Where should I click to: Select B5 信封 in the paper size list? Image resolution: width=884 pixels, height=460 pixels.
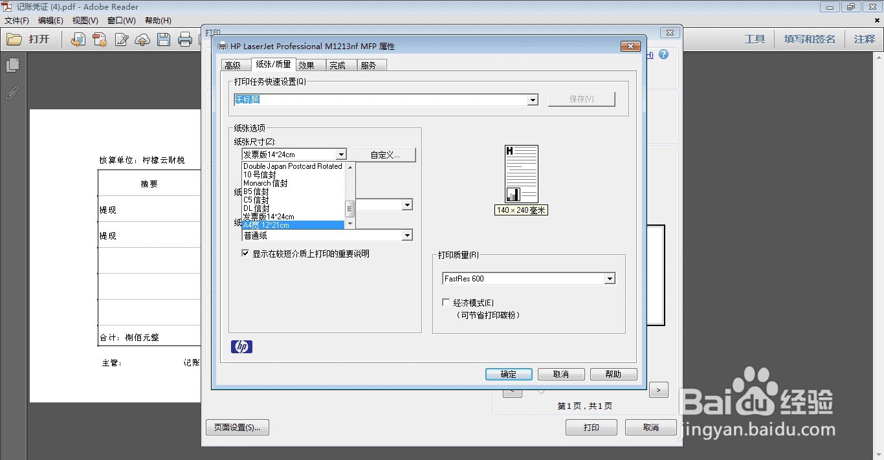pyautogui.click(x=293, y=192)
